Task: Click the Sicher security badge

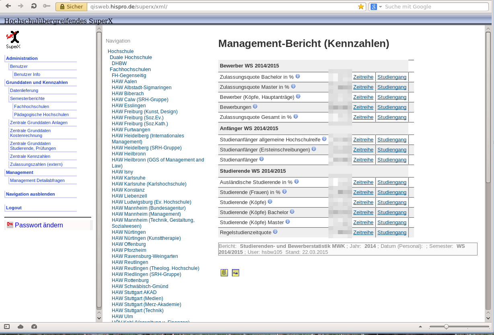Action: click(71, 6)
